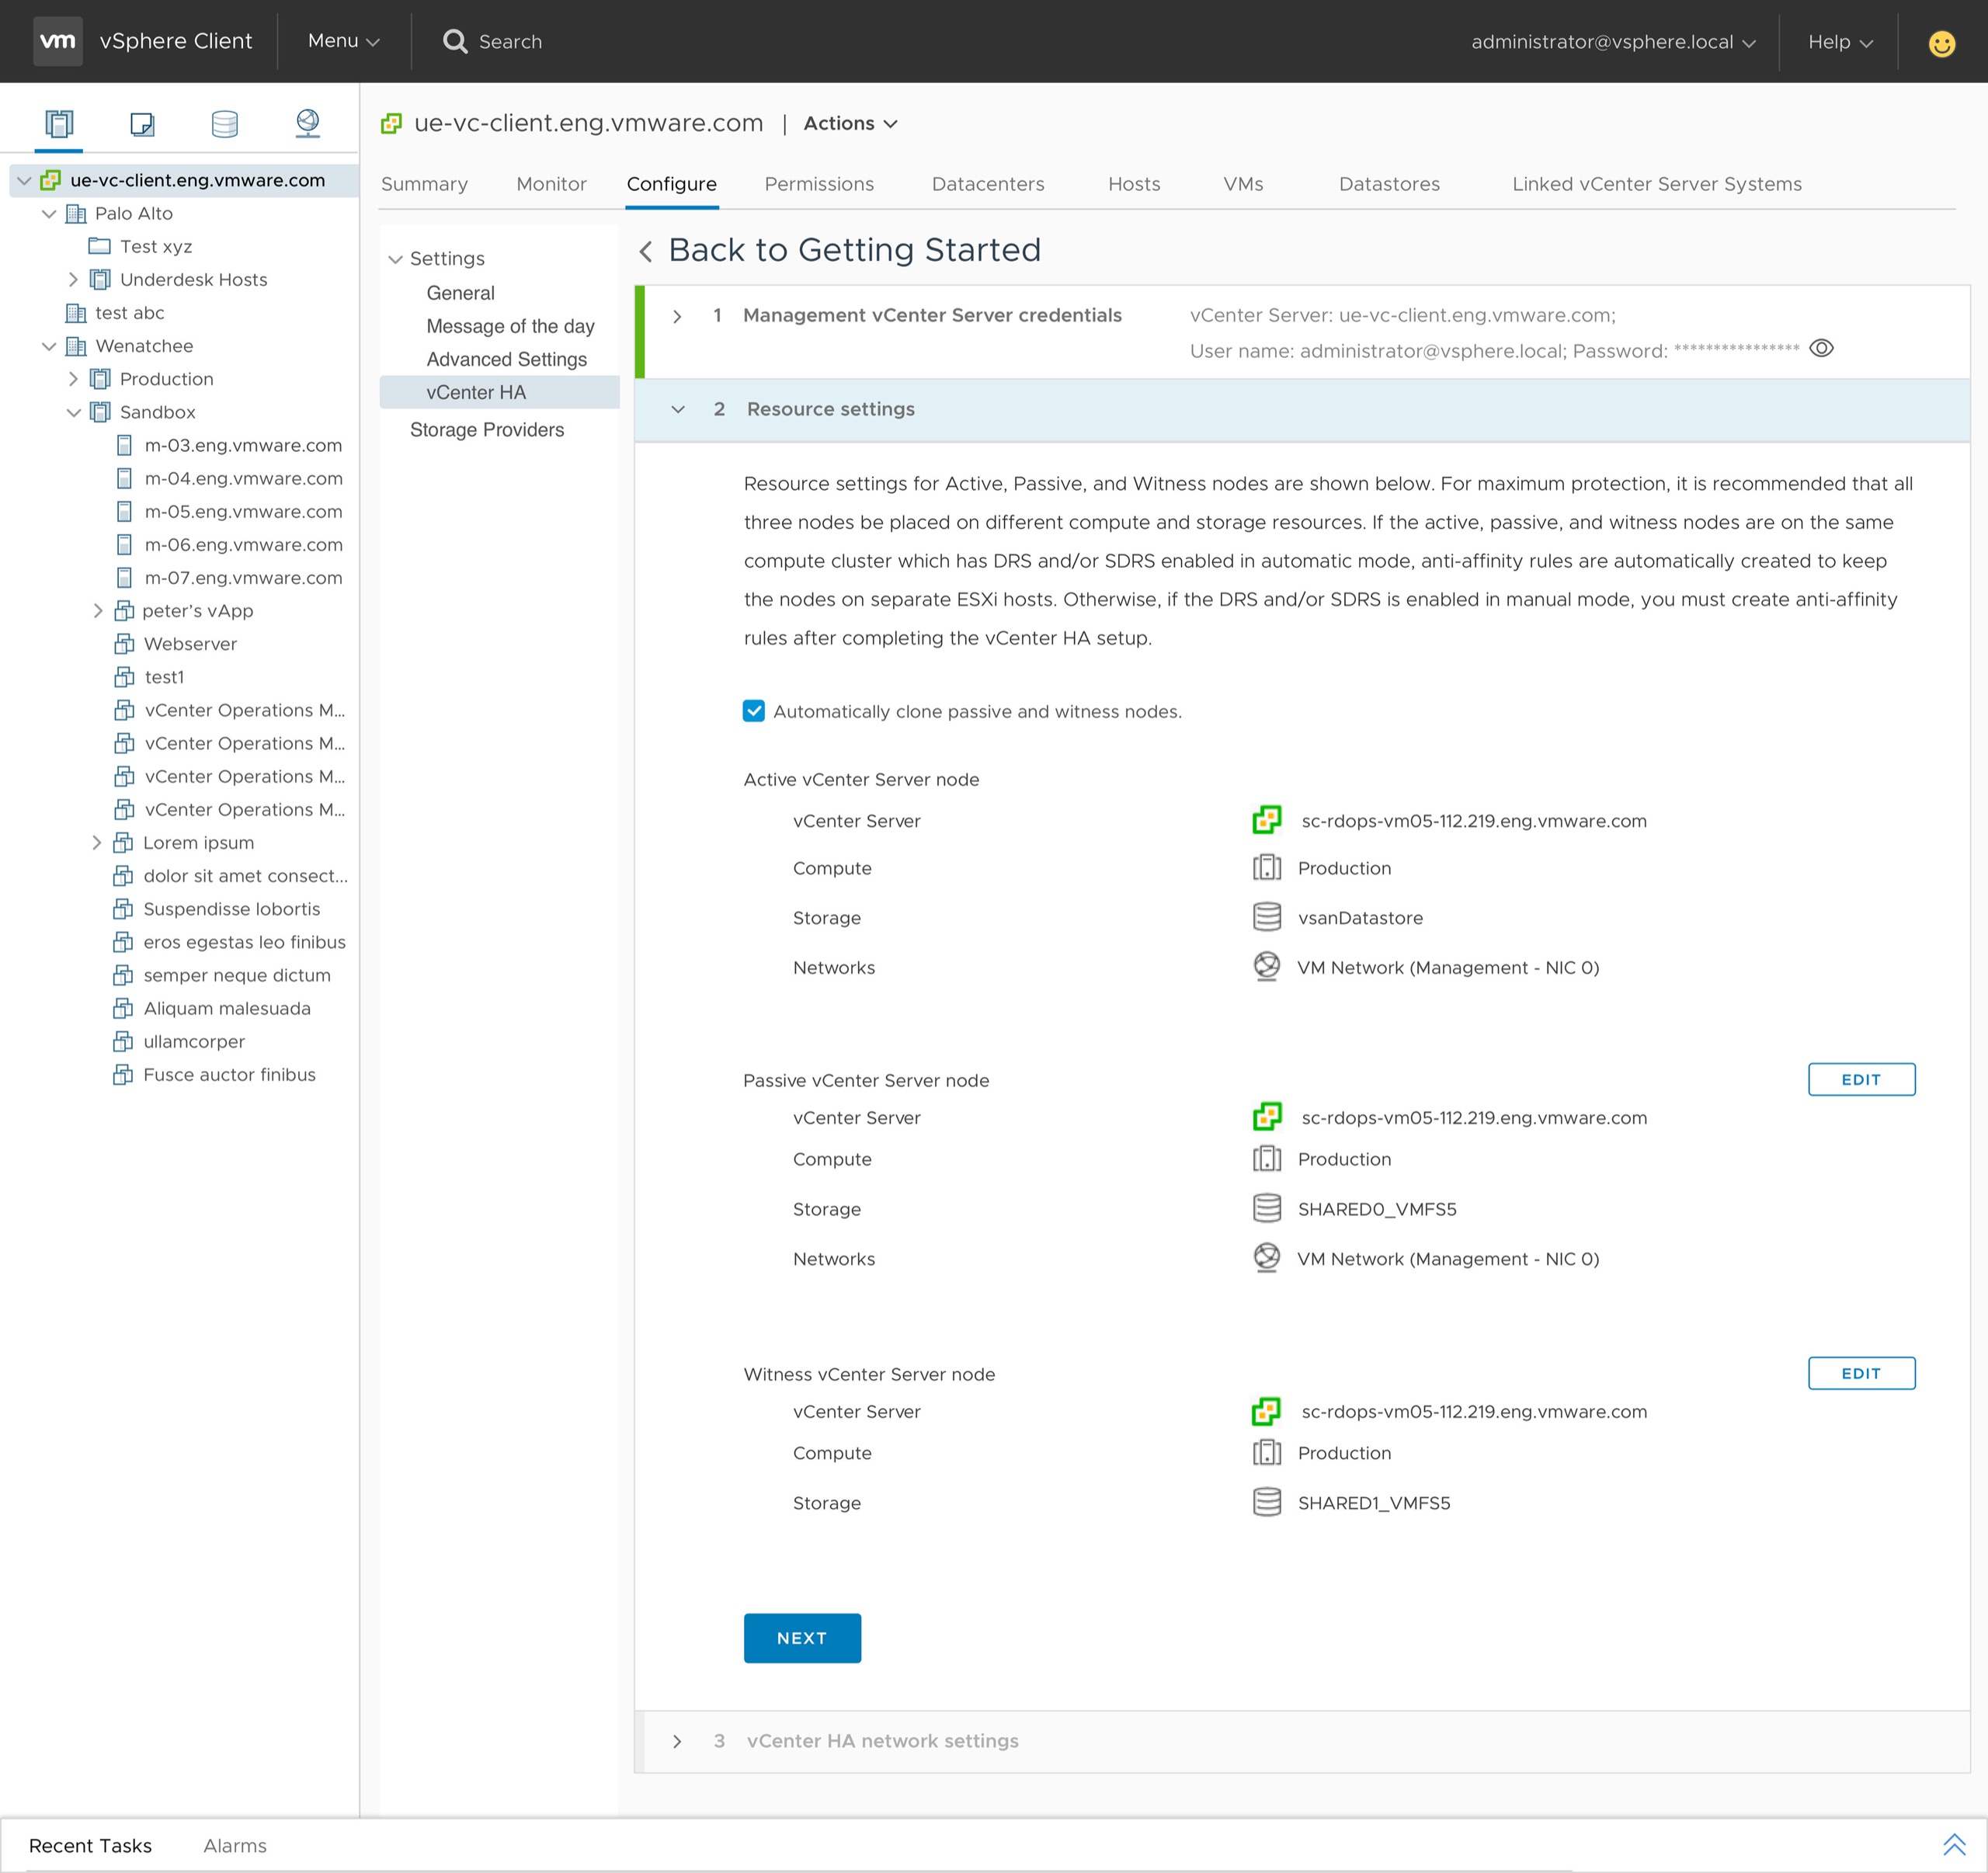Expand the Lorem ipsum vApp node
The height and width of the screenshot is (1873, 1988).
(x=98, y=842)
